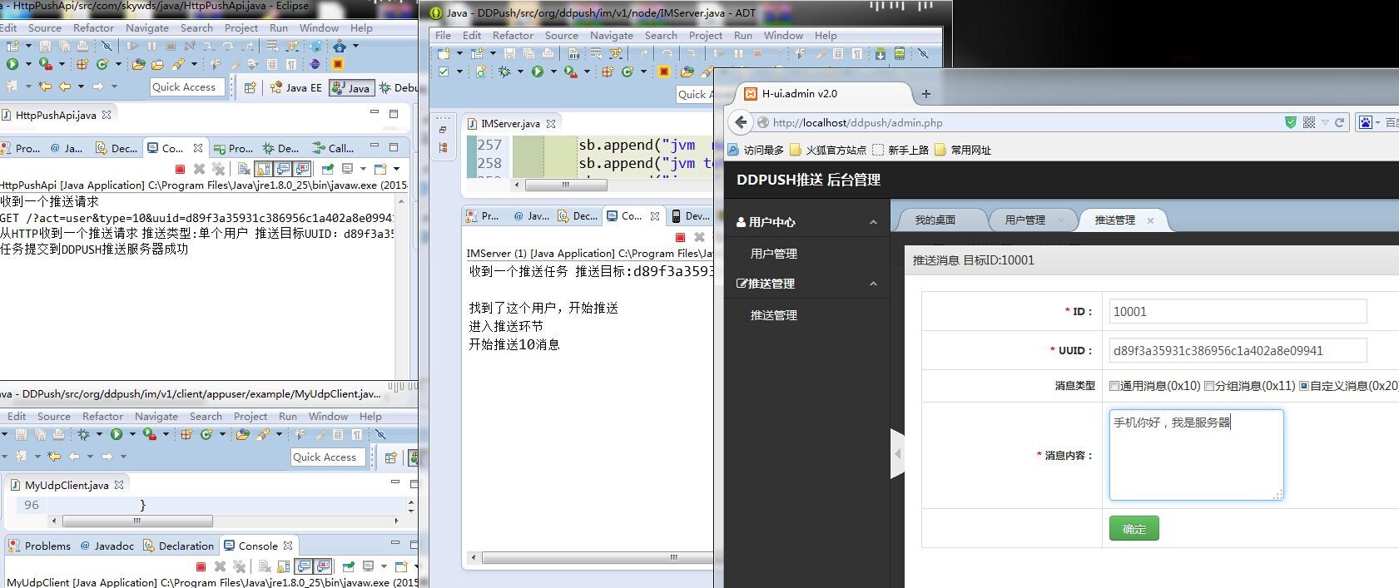Click New Java Class icon in HttpPushApi Eclipse
Image resolution: width=1399 pixels, height=588 pixels.
[102, 64]
